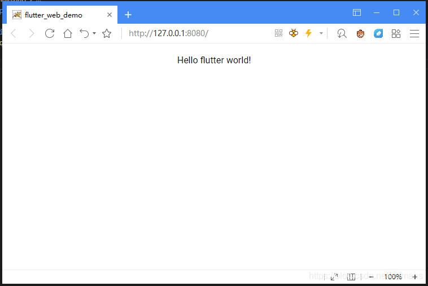Screen dimensions: 428x286
Task: Focus the address bar showing 127.0.0.1:8080
Action: 196,33
